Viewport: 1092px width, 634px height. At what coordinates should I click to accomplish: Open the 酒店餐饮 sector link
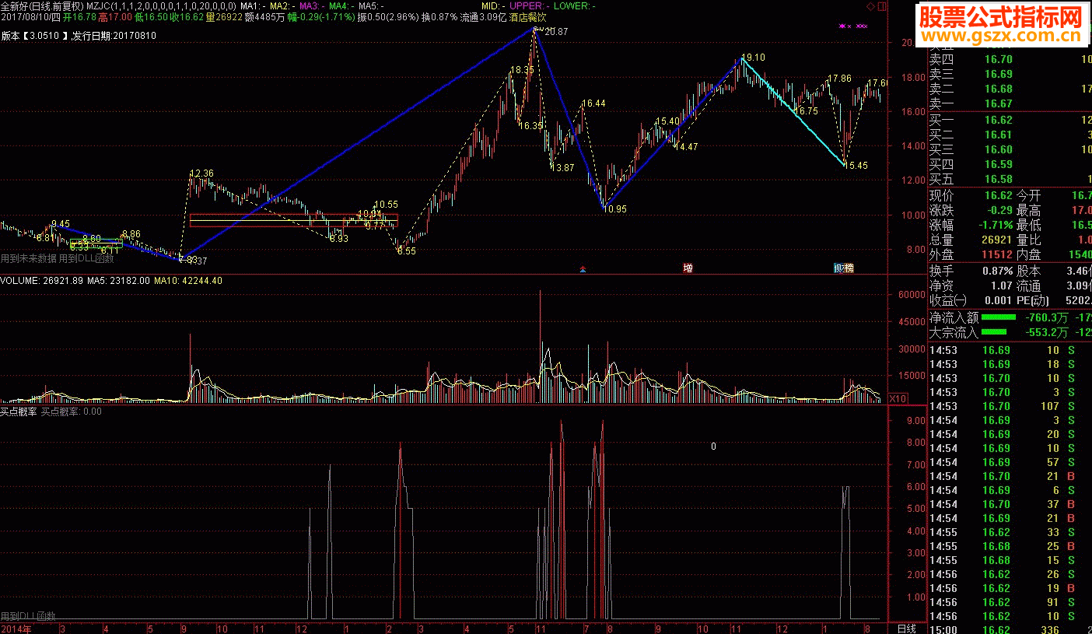(527, 16)
